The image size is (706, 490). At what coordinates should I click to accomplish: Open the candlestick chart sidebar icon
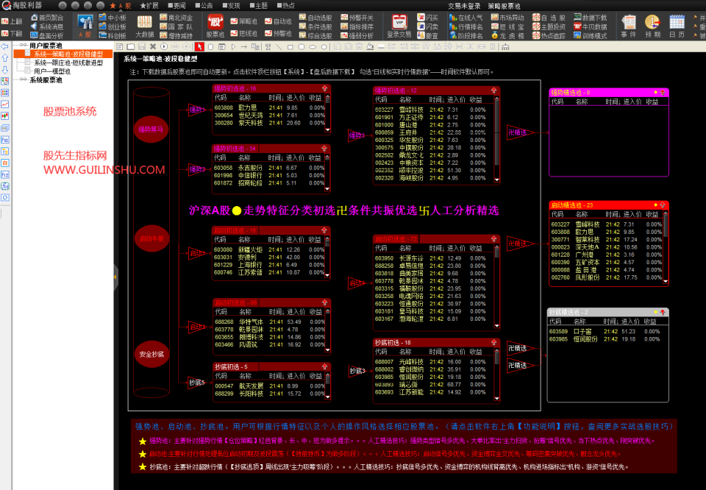(x=5, y=116)
